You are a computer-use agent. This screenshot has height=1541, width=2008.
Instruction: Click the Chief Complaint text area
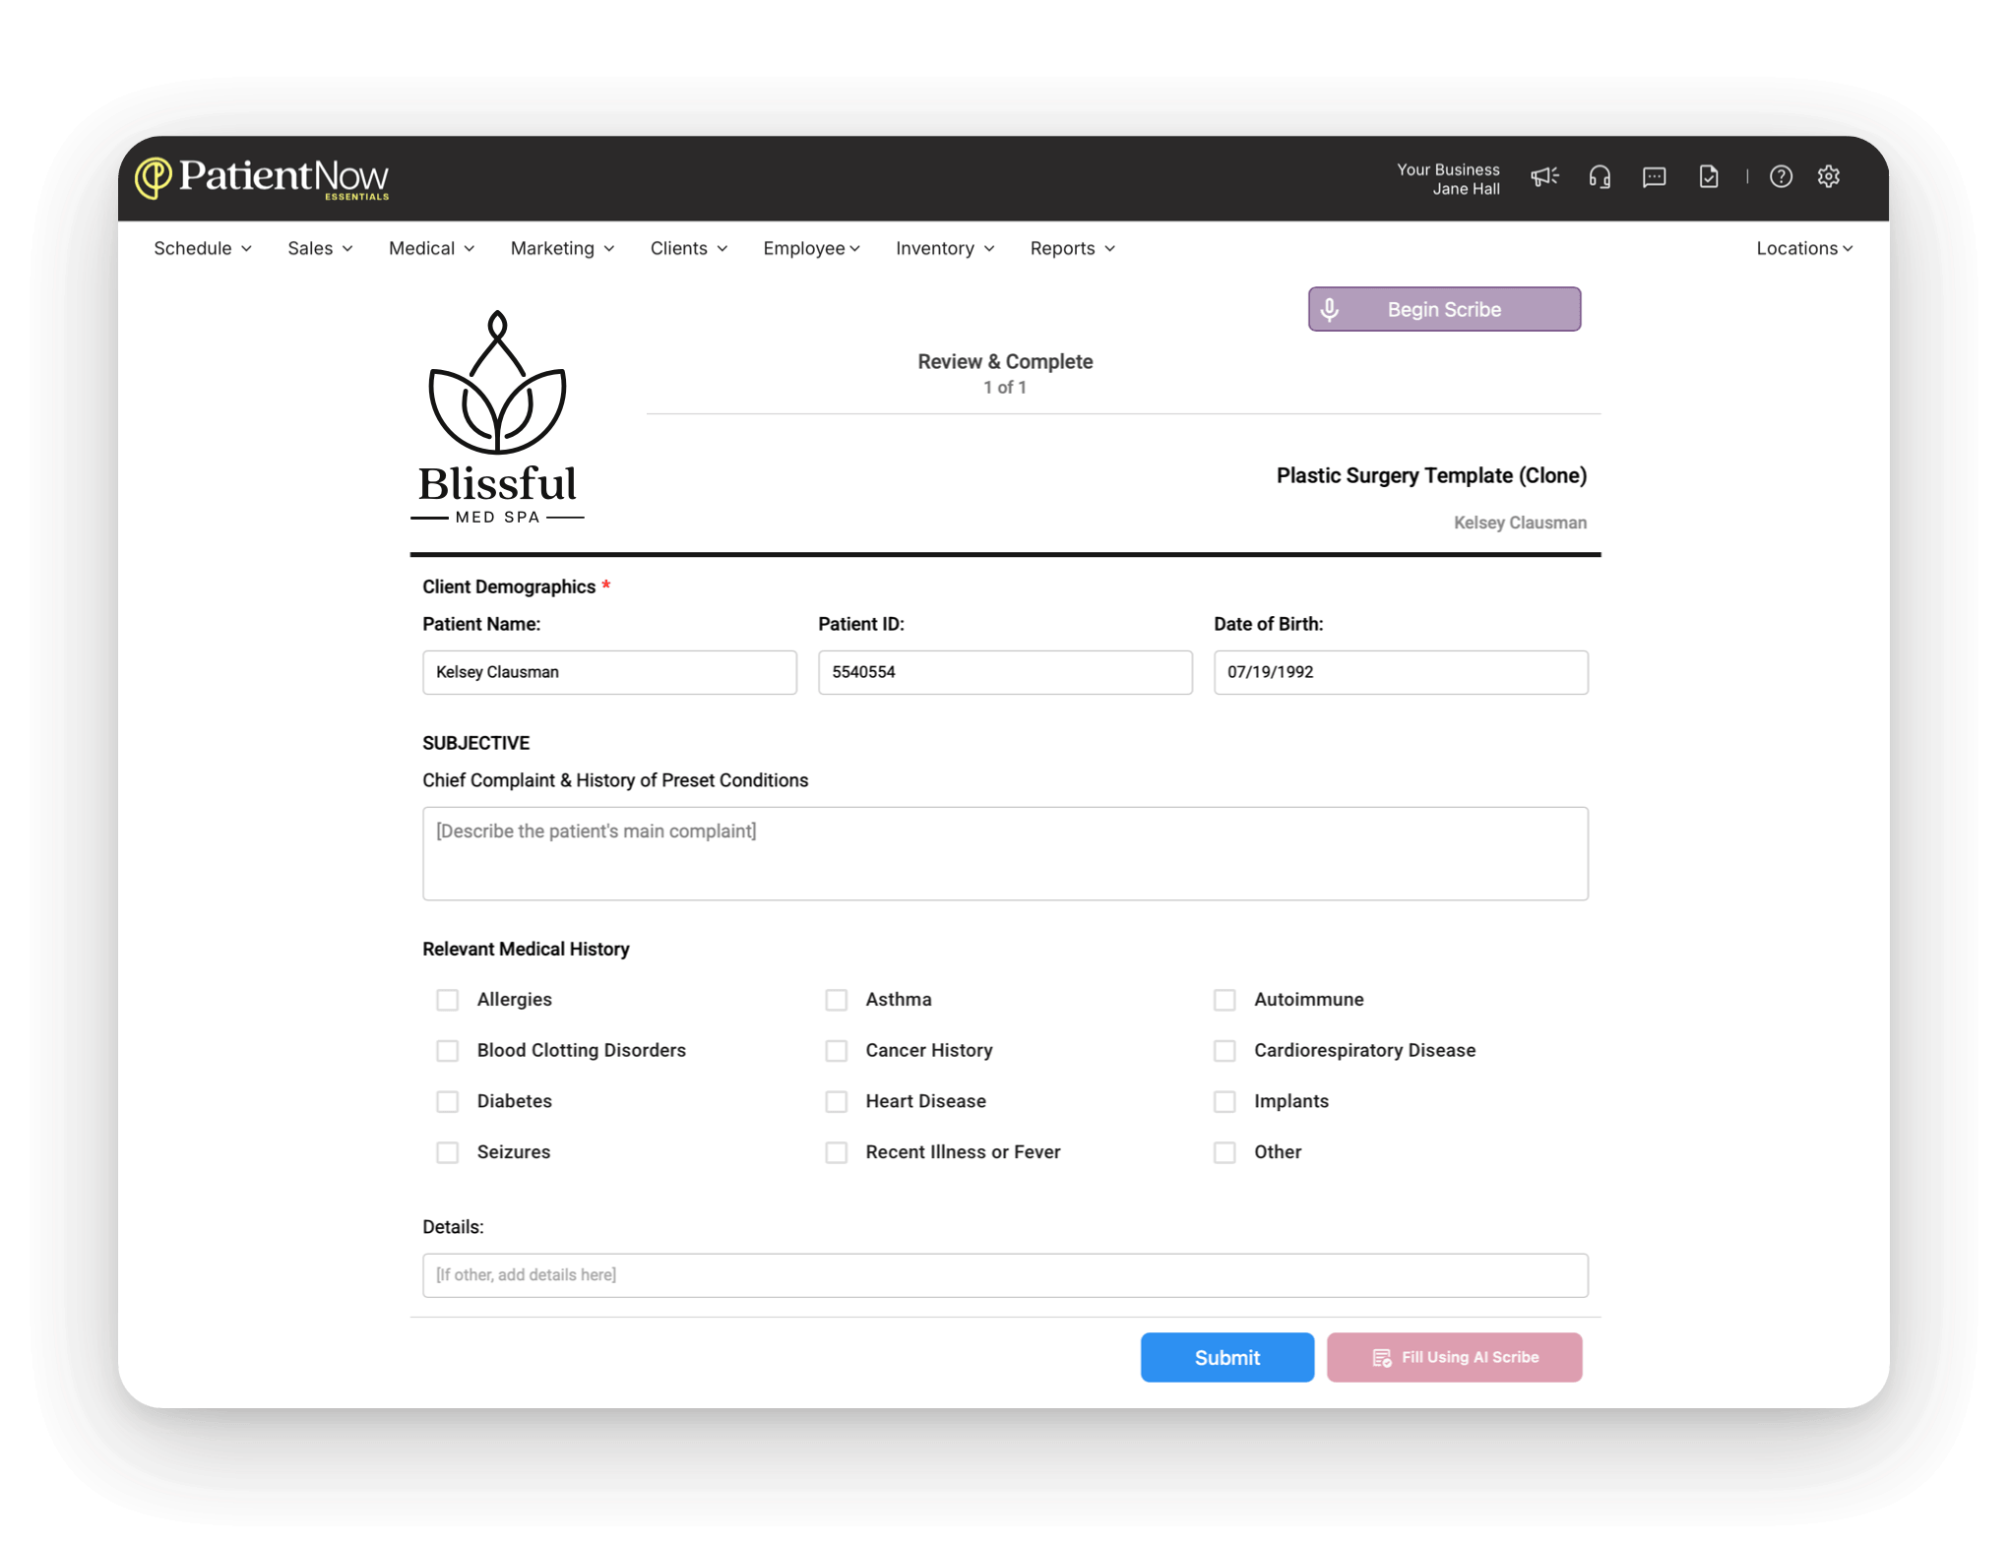point(1005,854)
